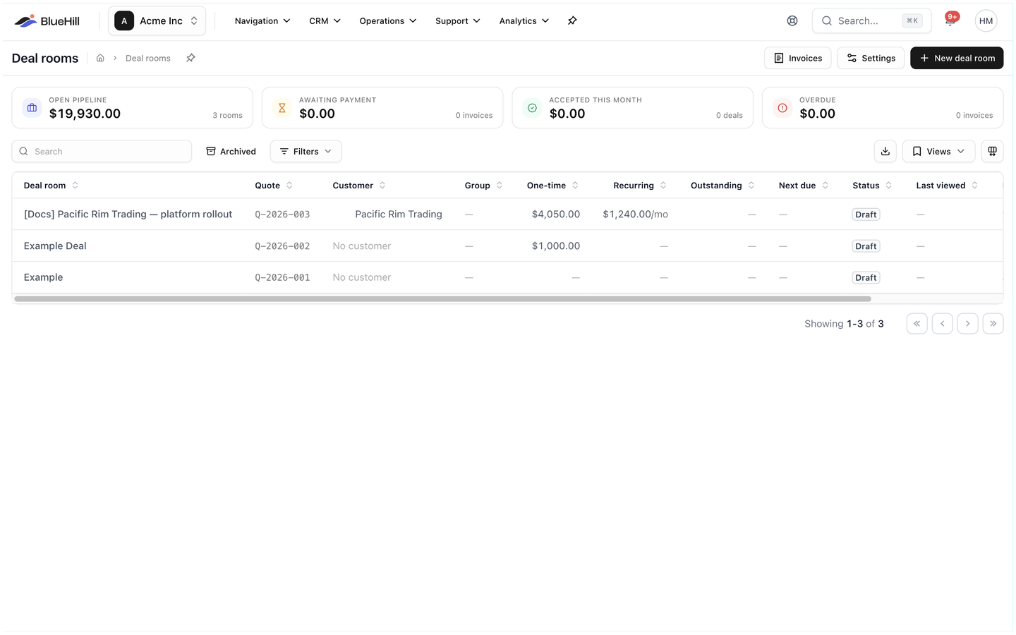Sort by the Outstanding column

pos(722,186)
